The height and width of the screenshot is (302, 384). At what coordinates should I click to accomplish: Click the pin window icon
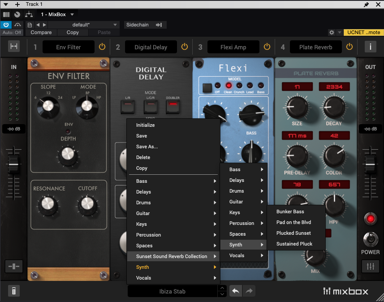[367, 4]
